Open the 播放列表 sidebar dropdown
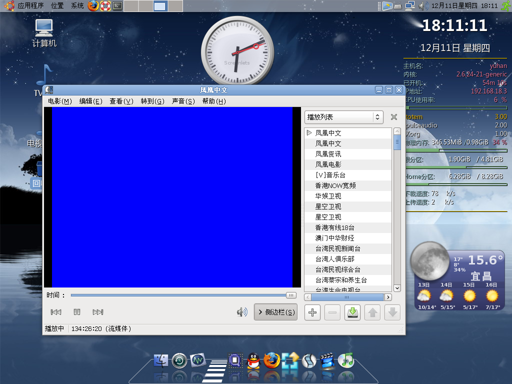The image size is (512, 384). (x=344, y=117)
